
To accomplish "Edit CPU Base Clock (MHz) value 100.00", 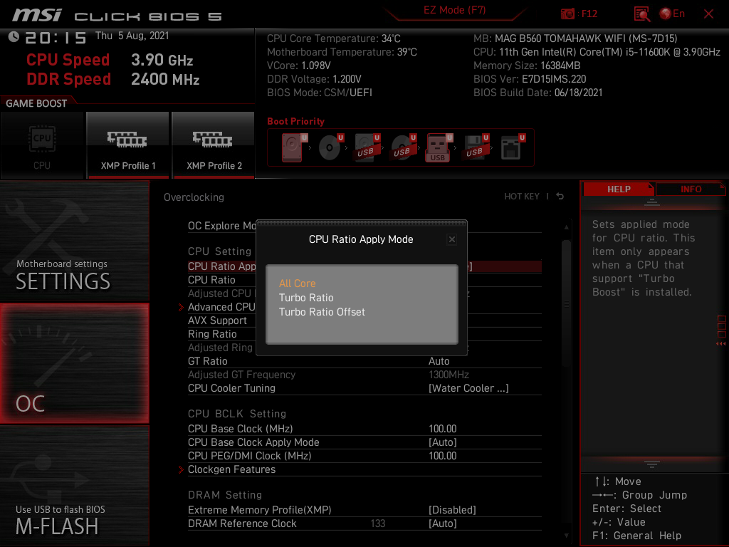I will [442, 428].
